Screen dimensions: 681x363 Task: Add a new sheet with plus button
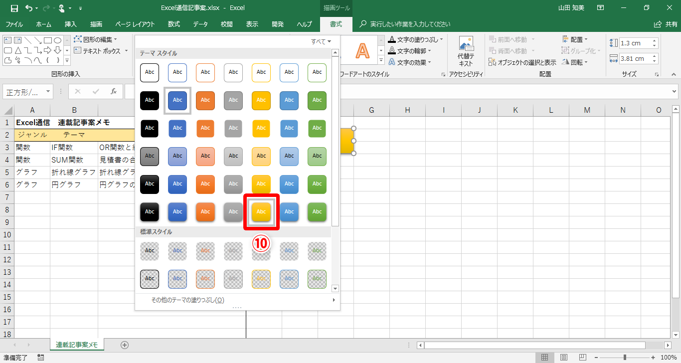pyautogui.click(x=125, y=345)
